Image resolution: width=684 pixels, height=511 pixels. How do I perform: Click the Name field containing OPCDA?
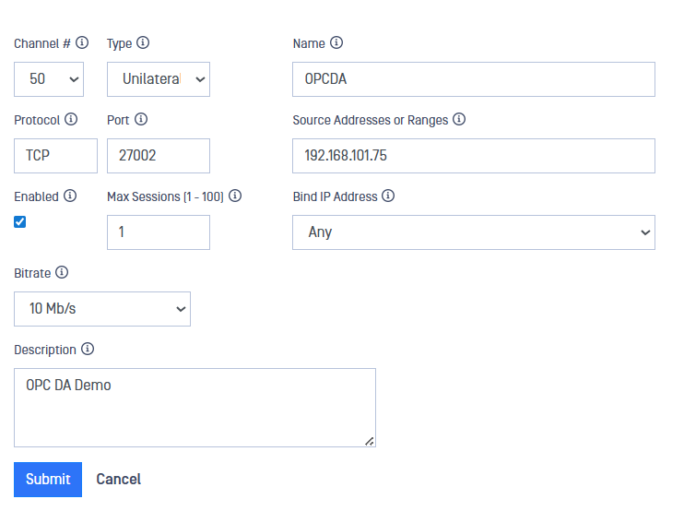tap(474, 79)
